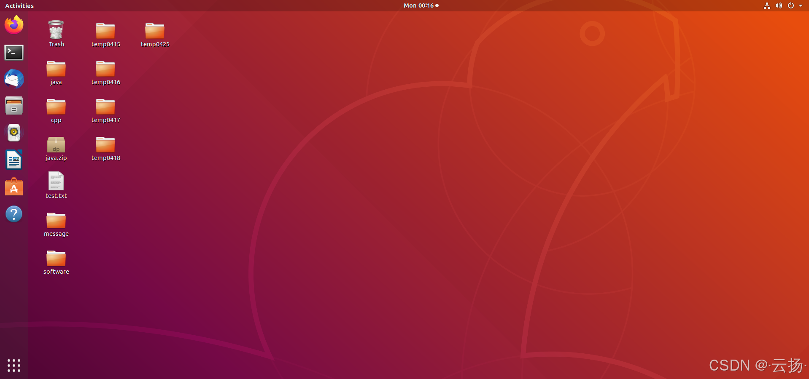Click the network status icon
This screenshot has width=809, height=379.
pos(767,5)
